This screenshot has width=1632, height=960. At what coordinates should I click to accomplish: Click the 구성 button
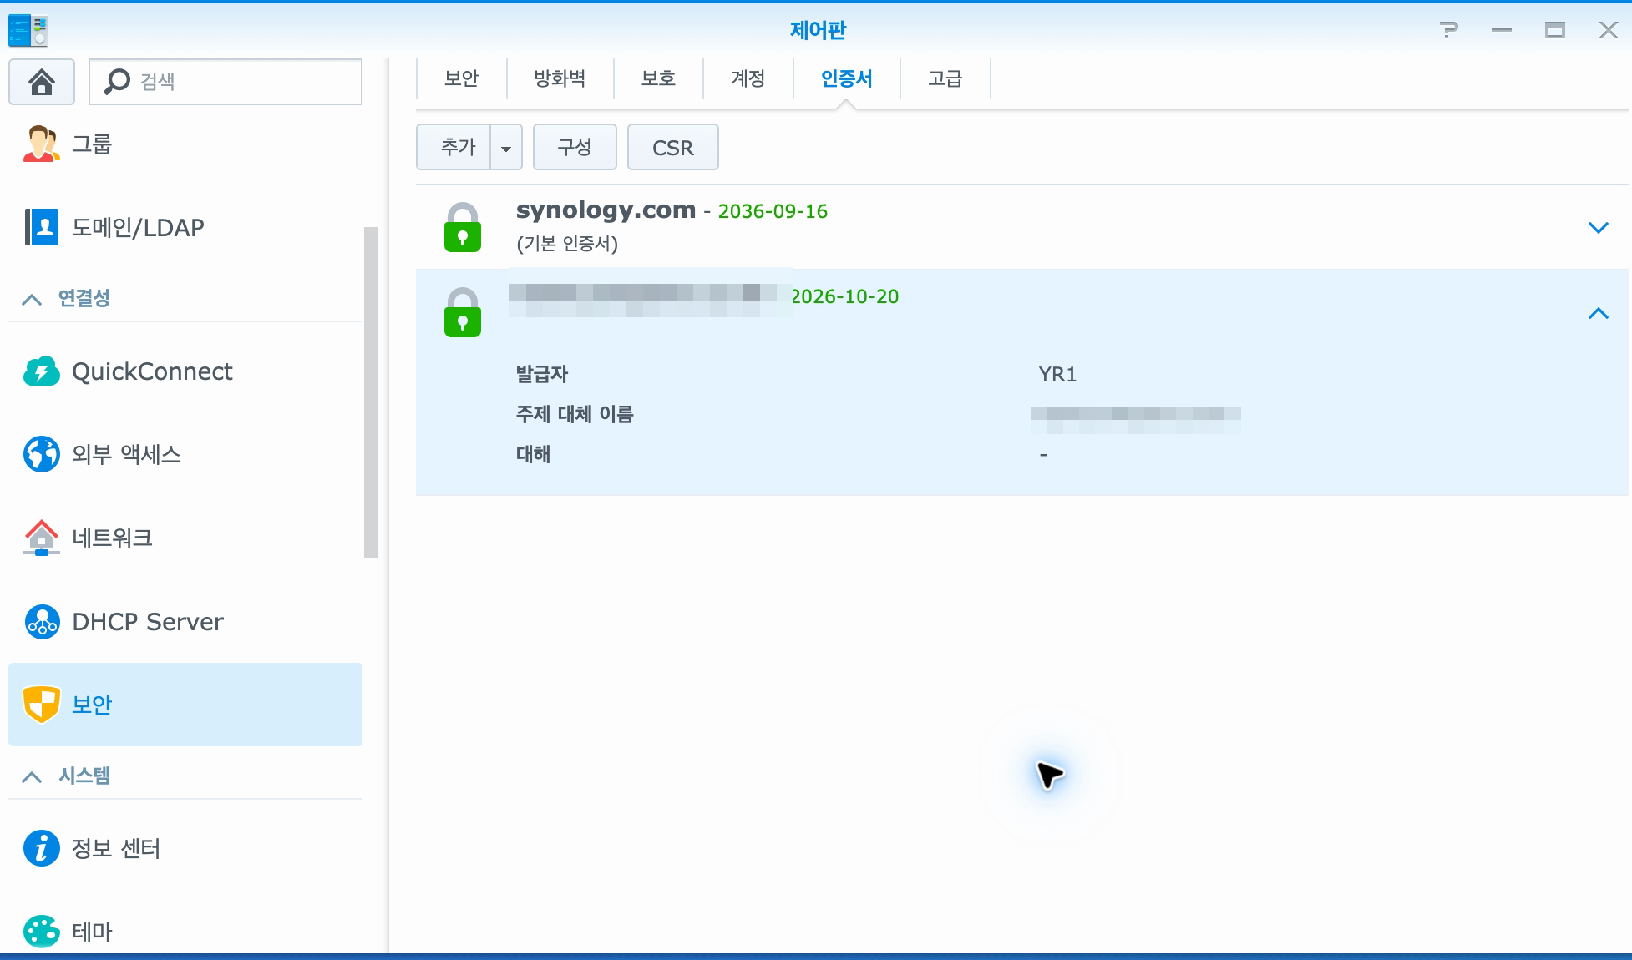[575, 148]
